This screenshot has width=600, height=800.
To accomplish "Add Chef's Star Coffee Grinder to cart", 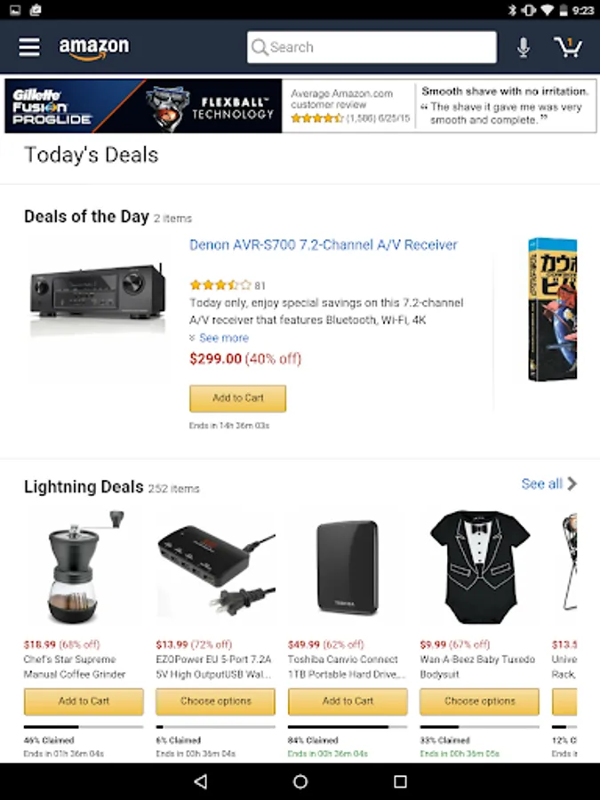I will (x=84, y=701).
